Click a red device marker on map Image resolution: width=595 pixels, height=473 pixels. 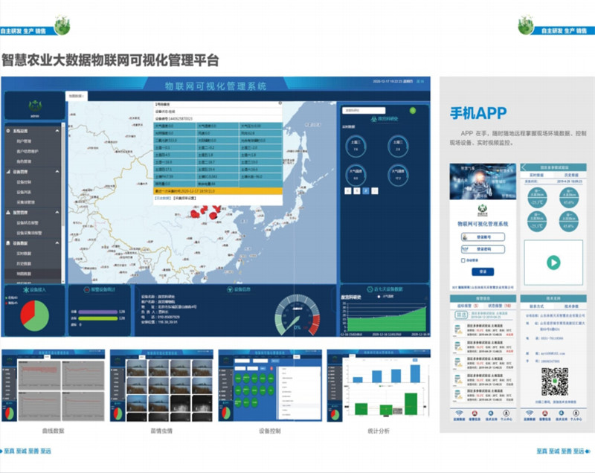[197, 215]
